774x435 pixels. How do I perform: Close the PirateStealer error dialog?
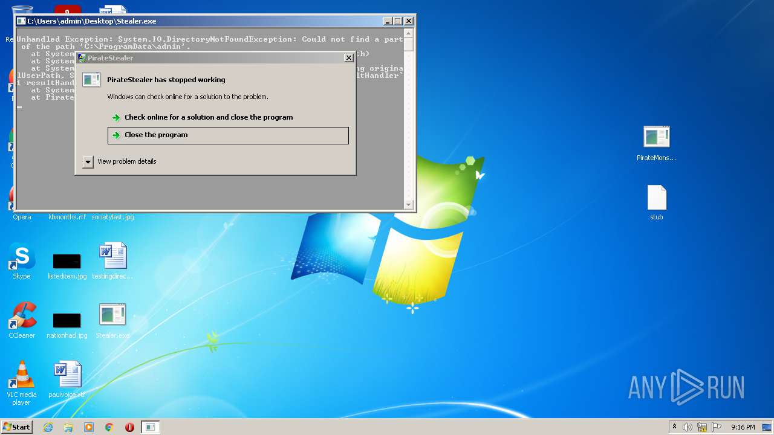click(x=348, y=58)
